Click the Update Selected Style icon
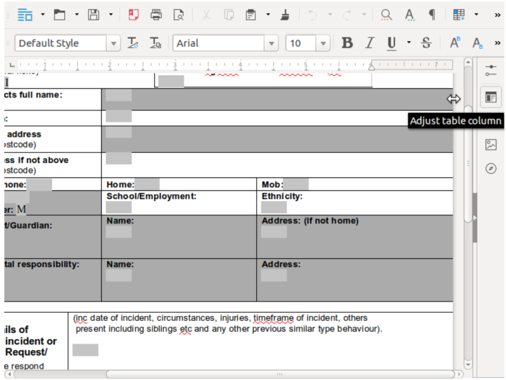 [x=133, y=43]
